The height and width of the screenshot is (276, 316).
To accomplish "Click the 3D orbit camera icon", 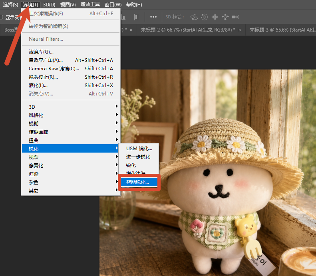I will [x=194, y=17].
